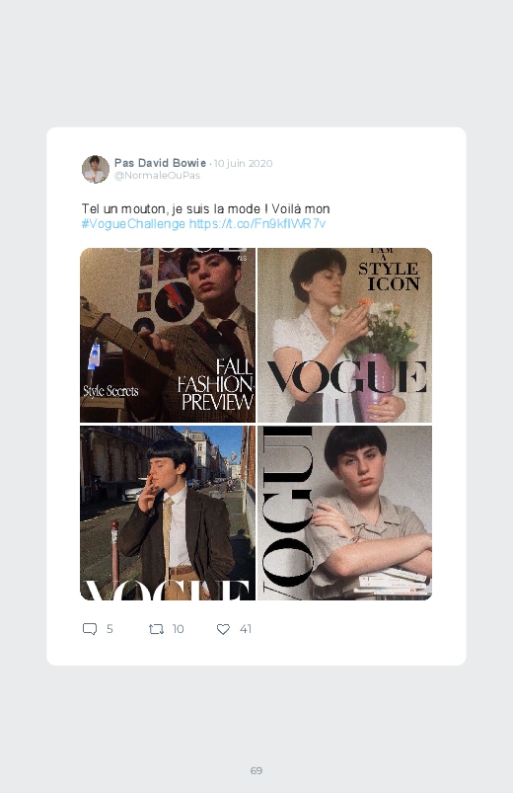Click the Style Secrets caption in photo
Viewport: 513px width, 793px height.
(110, 391)
